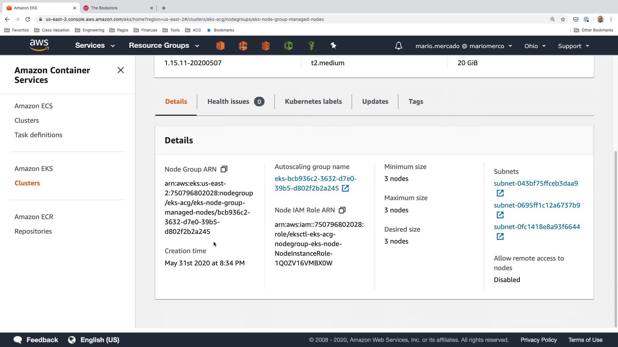Viewport: 618px width, 347px height.
Task: Expand the Services dropdown menu
Action: click(x=95, y=46)
